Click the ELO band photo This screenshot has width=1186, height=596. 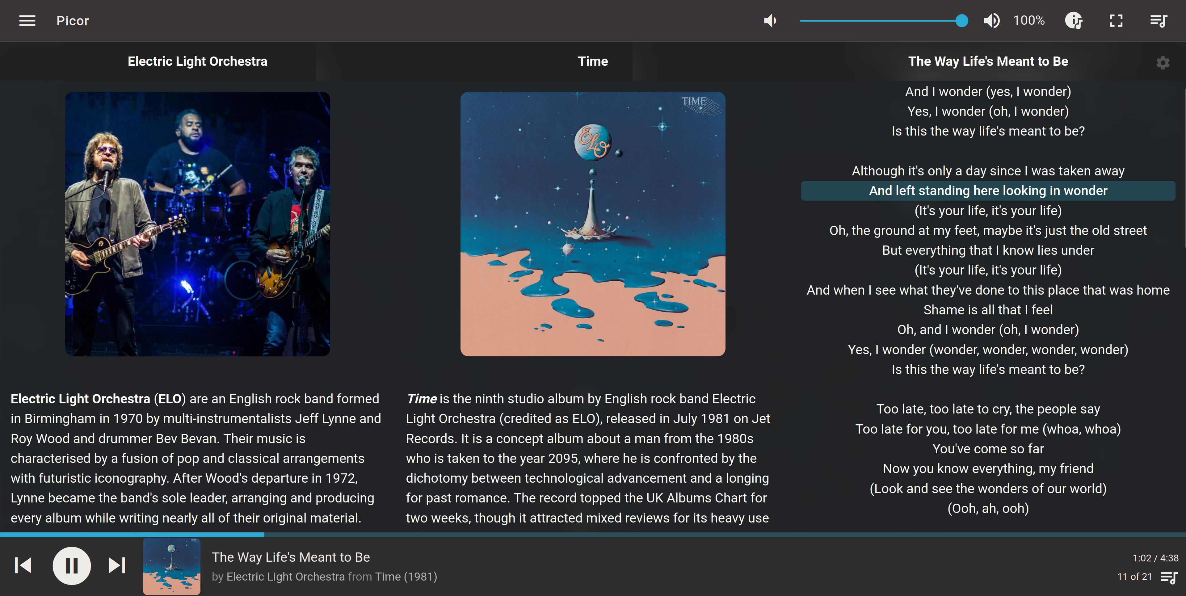(x=198, y=224)
